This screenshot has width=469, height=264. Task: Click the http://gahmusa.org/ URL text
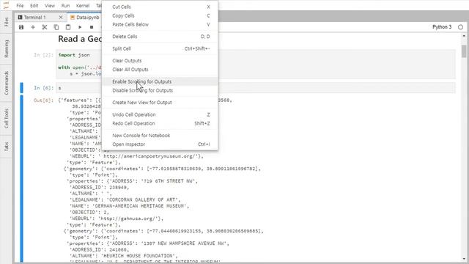point(129,219)
